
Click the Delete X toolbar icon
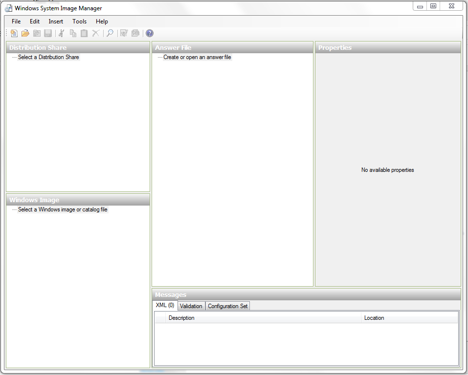pyautogui.click(x=95, y=33)
